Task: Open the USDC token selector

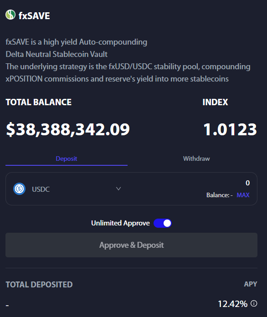Action: click(67, 189)
